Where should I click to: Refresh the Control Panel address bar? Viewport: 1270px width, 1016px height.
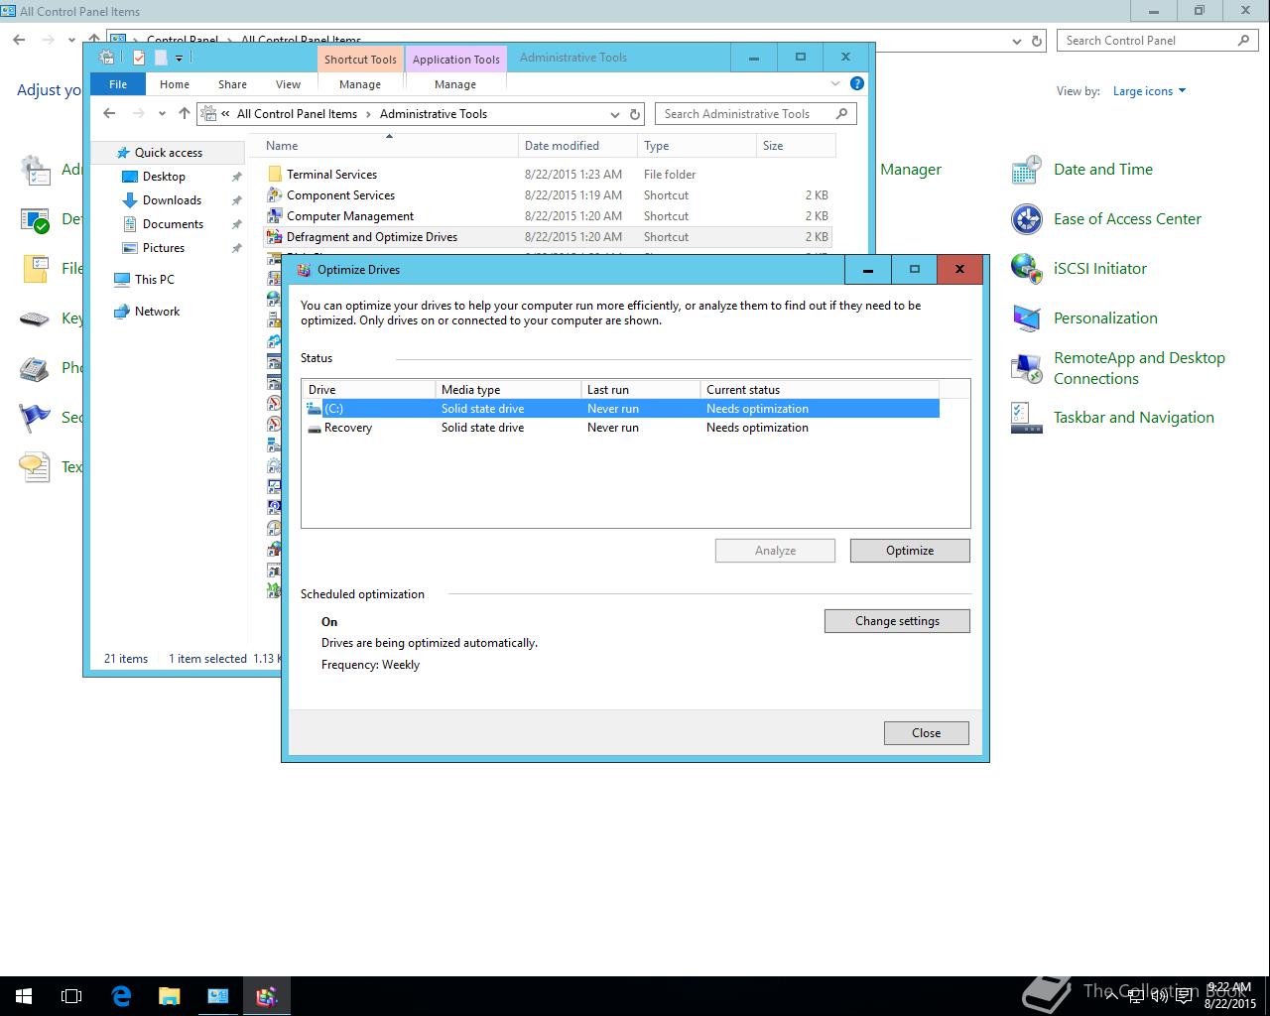tap(1037, 41)
